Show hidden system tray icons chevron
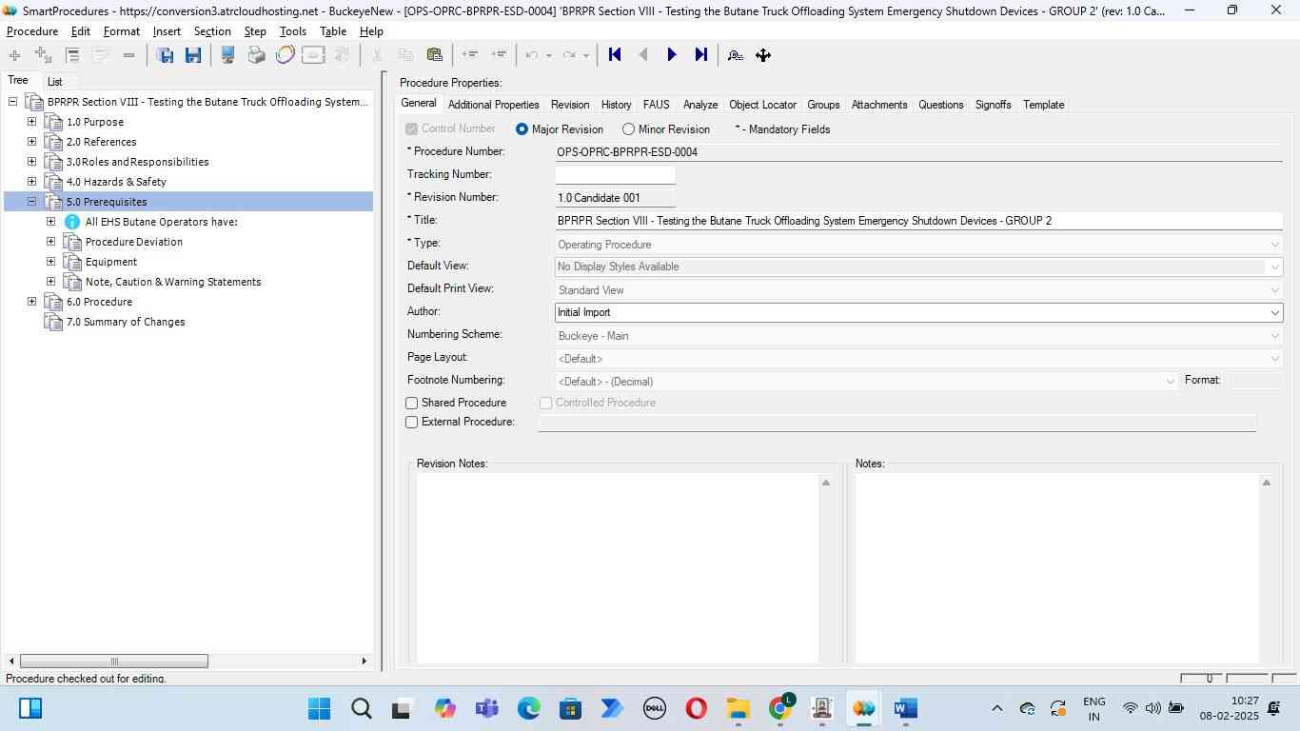1300x731 pixels. tap(996, 708)
